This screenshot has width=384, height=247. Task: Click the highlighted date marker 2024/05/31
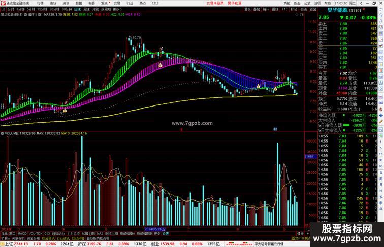pos(155,229)
